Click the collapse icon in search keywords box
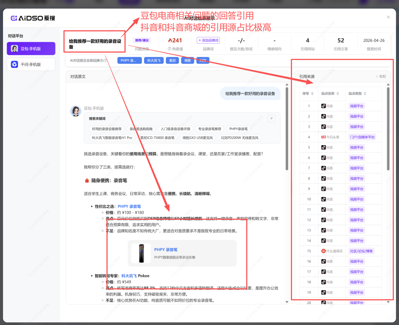 (x=272, y=118)
